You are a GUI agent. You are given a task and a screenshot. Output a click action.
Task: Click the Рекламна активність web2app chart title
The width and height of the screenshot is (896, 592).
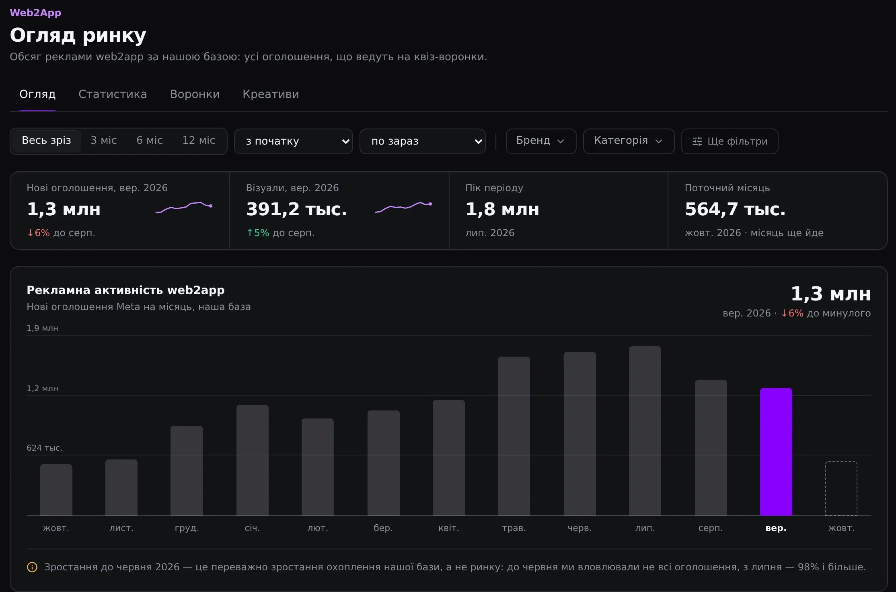(x=125, y=290)
